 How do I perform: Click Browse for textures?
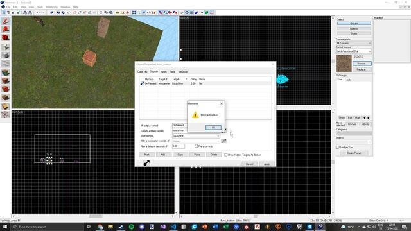(362, 64)
